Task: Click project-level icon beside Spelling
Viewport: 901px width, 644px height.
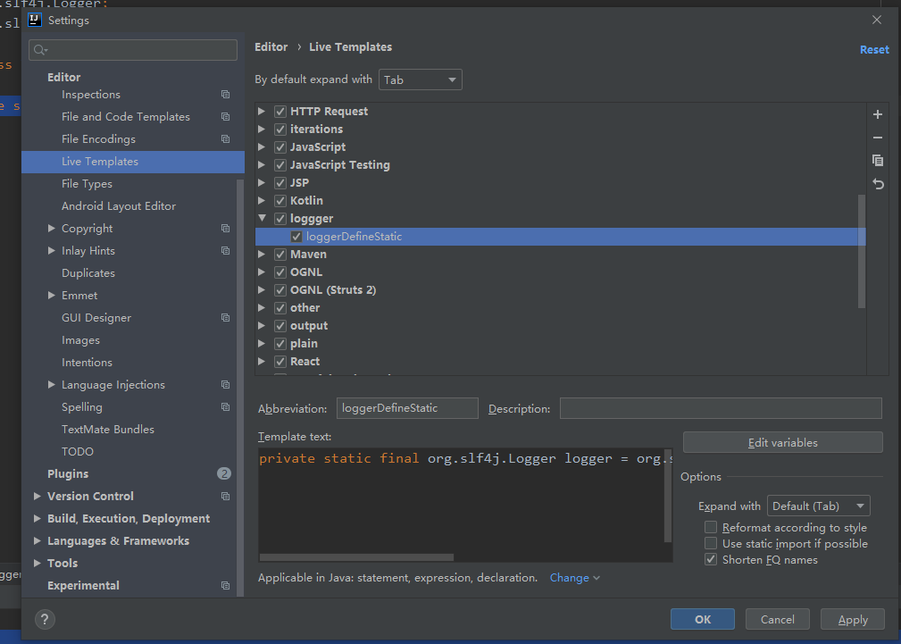Action: [225, 407]
